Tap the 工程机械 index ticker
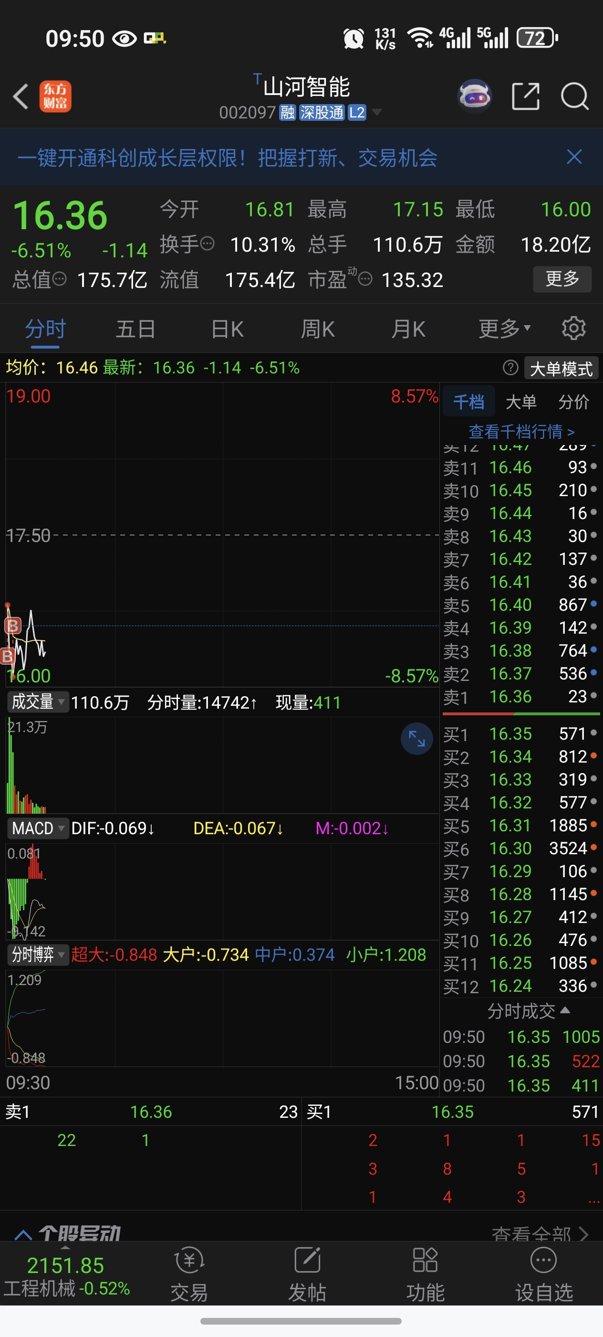The height and width of the screenshot is (1337, 603). click(66, 1276)
